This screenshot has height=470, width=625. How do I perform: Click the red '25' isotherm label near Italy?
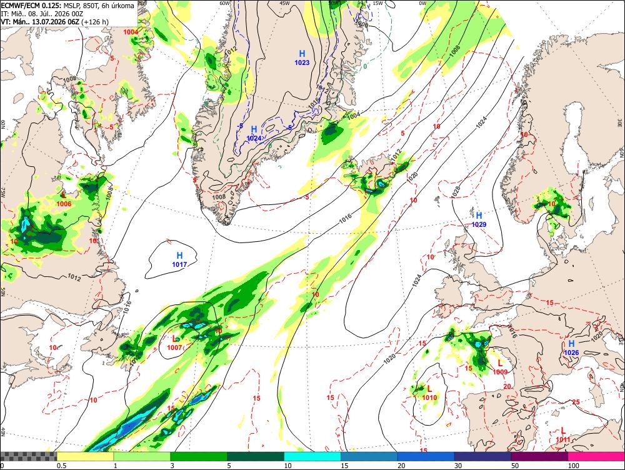pos(576,402)
